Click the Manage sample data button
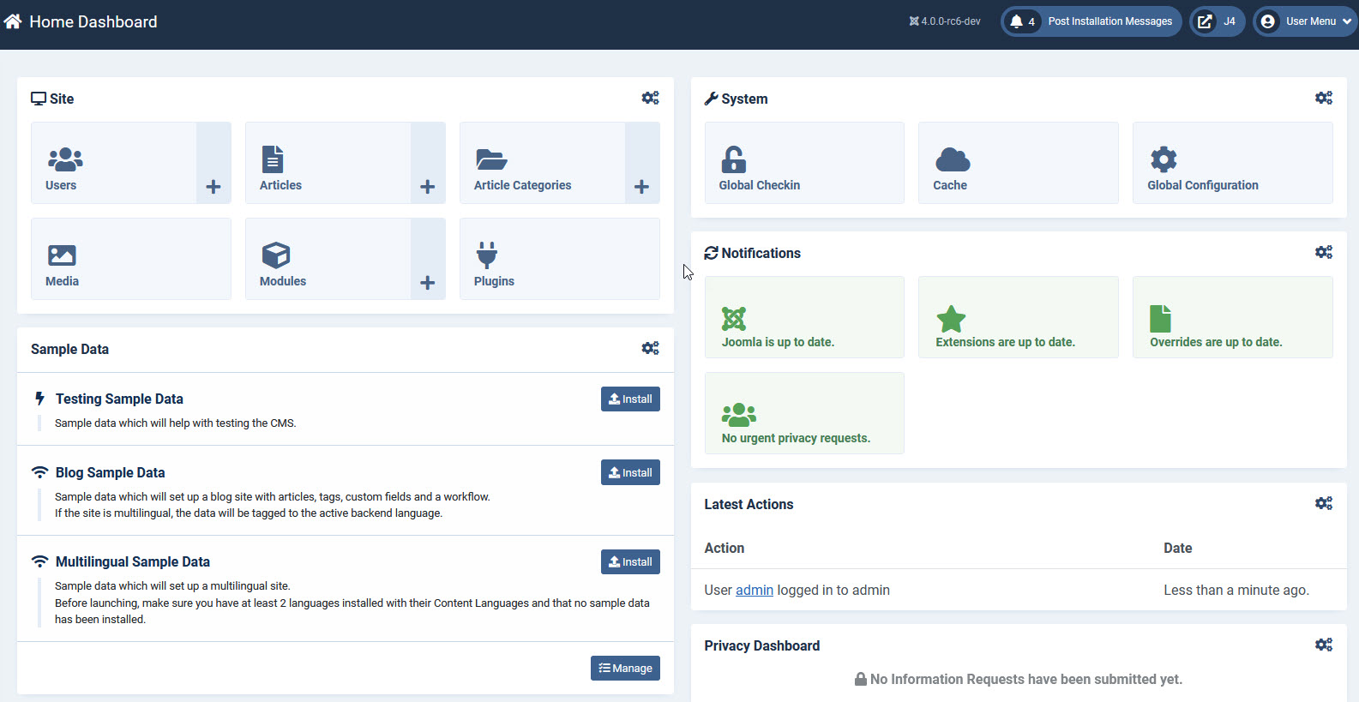The height and width of the screenshot is (702, 1359). pos(625,669)
